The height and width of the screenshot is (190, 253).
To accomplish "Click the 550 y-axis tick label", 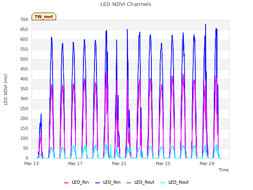I will (24, 49).
